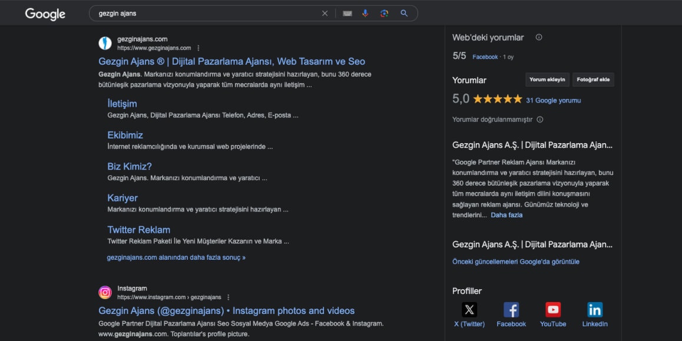Open the Twitter Reklam sitelink
The width and height of the screenshot is (682, 341).
click(139, 230)
